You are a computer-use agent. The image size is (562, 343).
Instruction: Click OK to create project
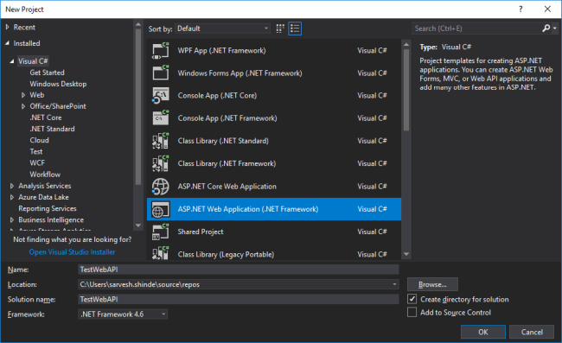tap(482, 332)
